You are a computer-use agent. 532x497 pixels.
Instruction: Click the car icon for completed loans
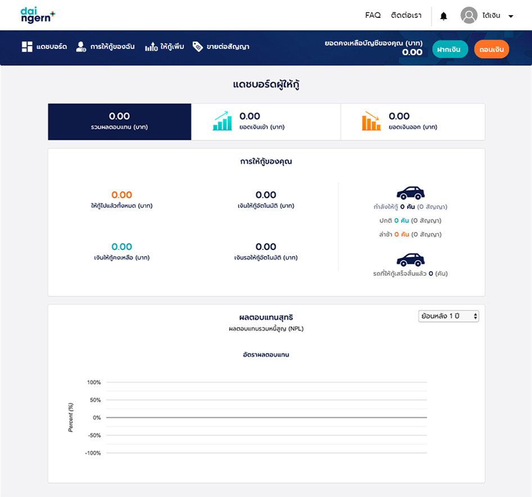click(x=411, y=259)
